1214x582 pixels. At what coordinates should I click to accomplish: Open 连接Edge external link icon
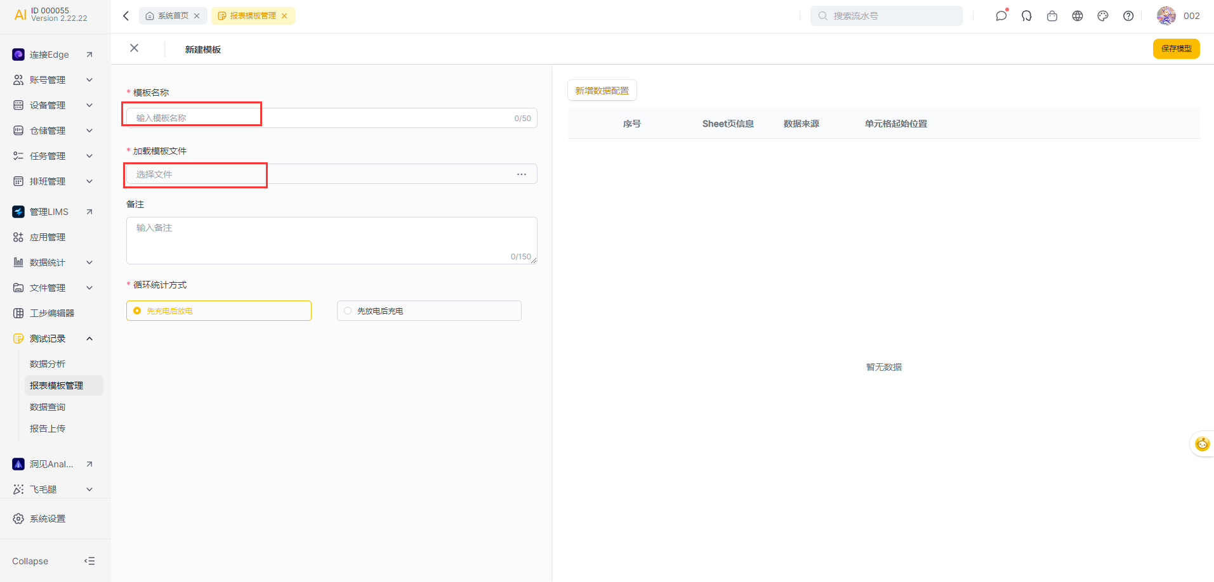(x=89, y=55)
